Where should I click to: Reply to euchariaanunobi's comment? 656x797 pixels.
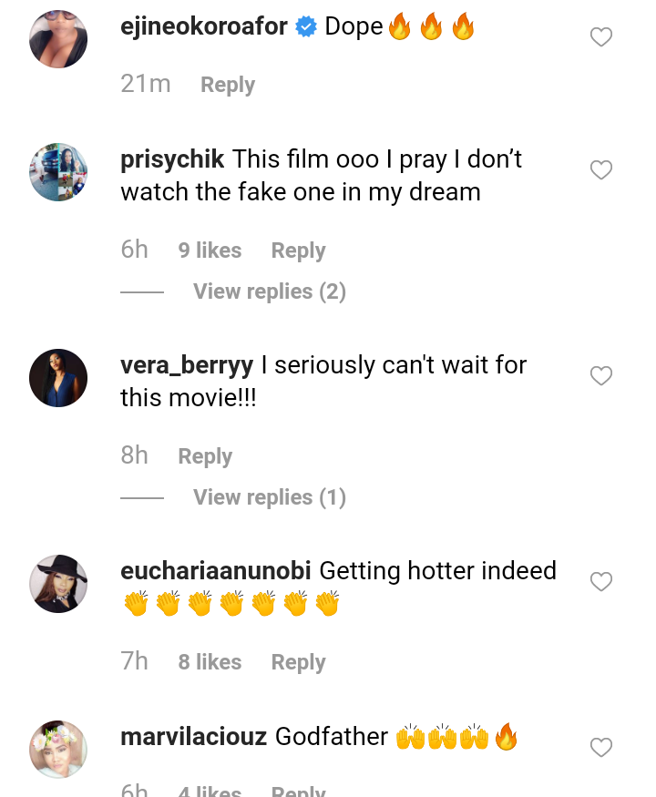[298, 662]
